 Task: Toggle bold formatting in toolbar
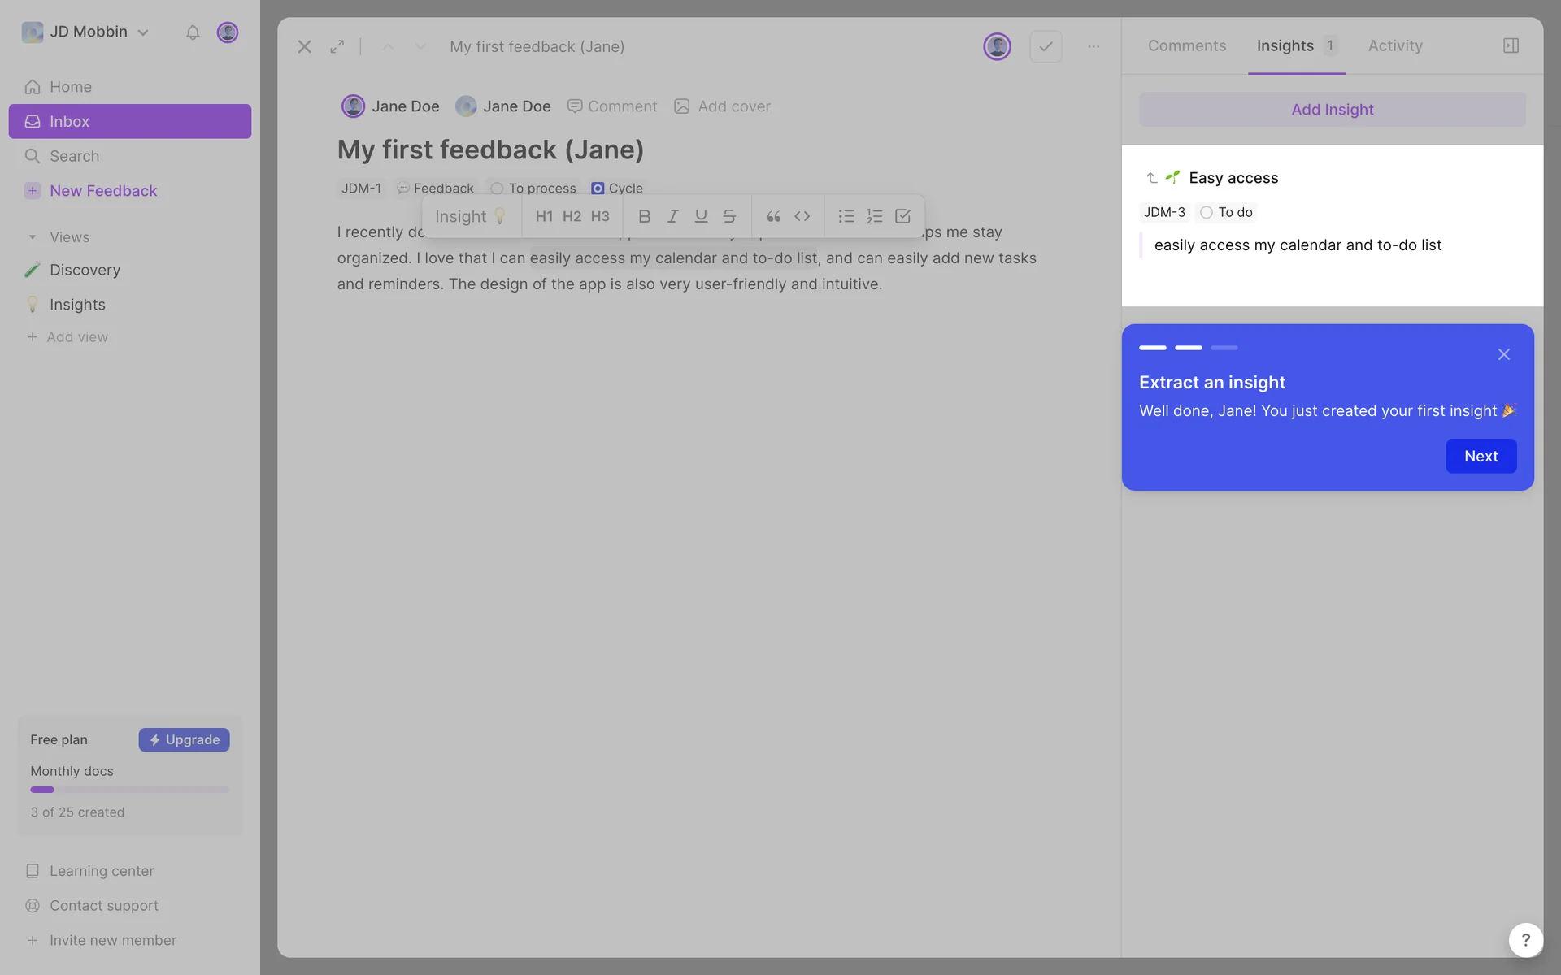pyautogui.click(x=644, y=216)
